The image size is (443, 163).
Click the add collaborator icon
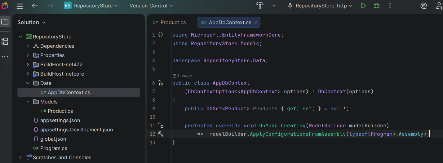[439, 6]
